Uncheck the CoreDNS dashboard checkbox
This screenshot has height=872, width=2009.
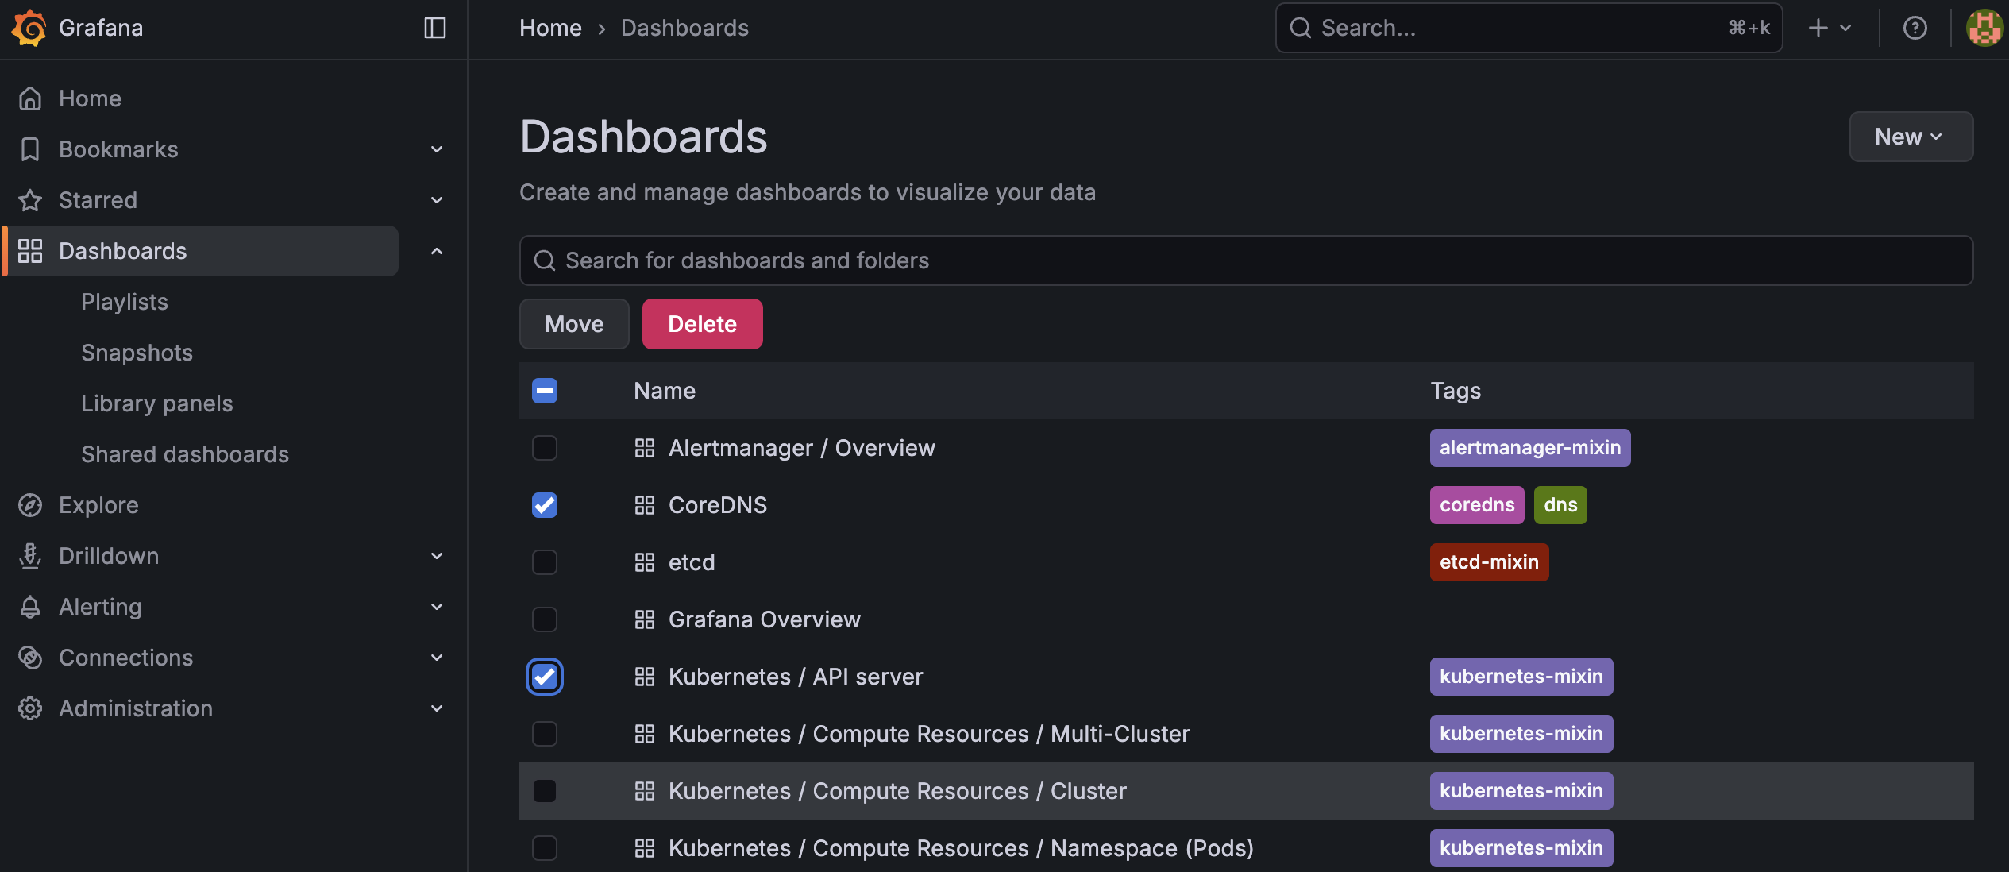point(545,505)
